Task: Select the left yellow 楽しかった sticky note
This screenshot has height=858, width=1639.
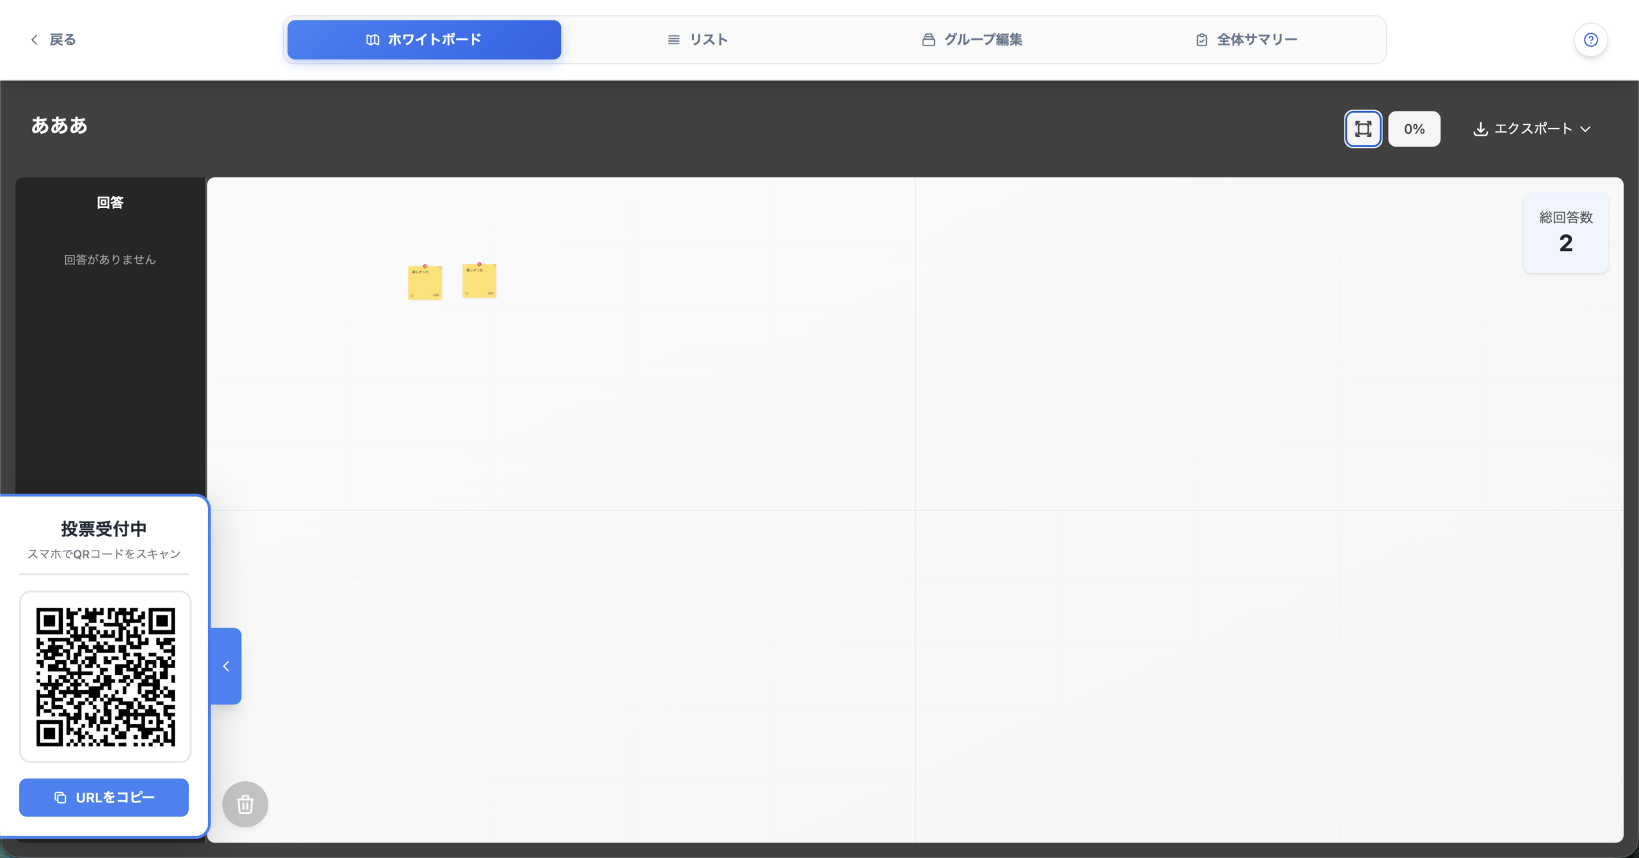Action: click(x=425, y=284)
